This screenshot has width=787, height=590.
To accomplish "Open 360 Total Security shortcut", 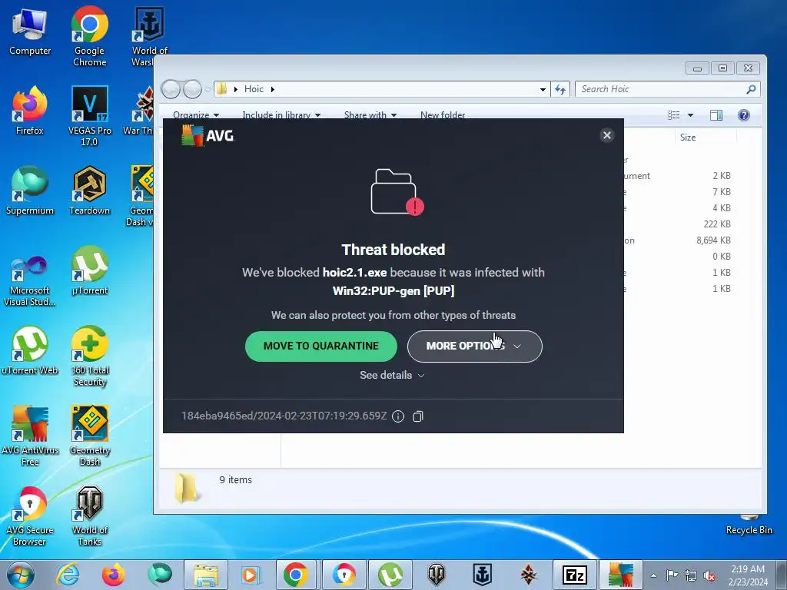I will (89, 356).
